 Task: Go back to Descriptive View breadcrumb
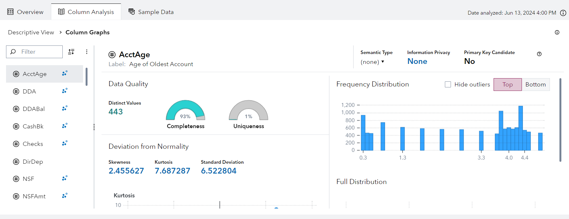click(x=31, y=32)
